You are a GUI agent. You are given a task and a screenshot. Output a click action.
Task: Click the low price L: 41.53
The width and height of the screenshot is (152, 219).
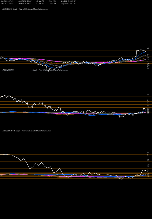click(x=53, y=4)
